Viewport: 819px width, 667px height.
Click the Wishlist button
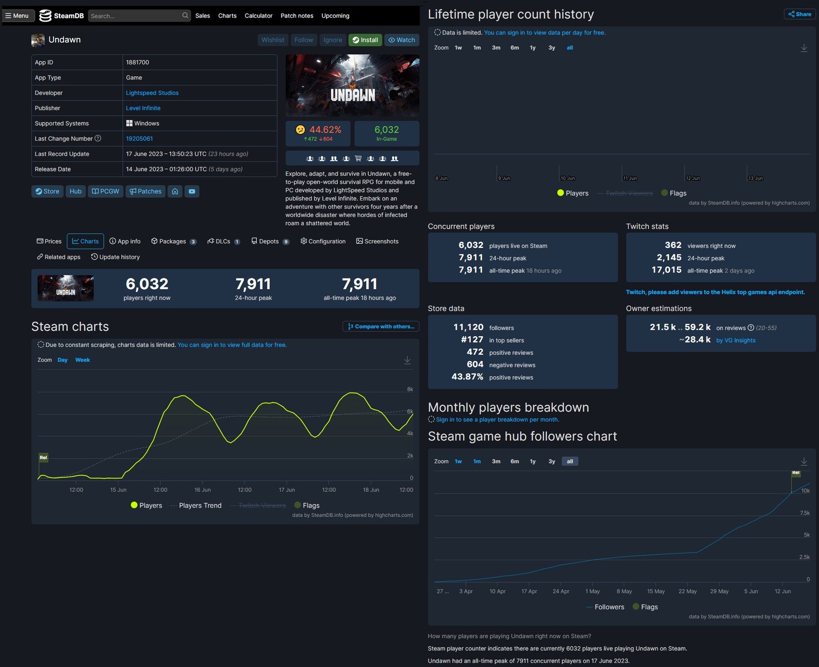point(273,40)
